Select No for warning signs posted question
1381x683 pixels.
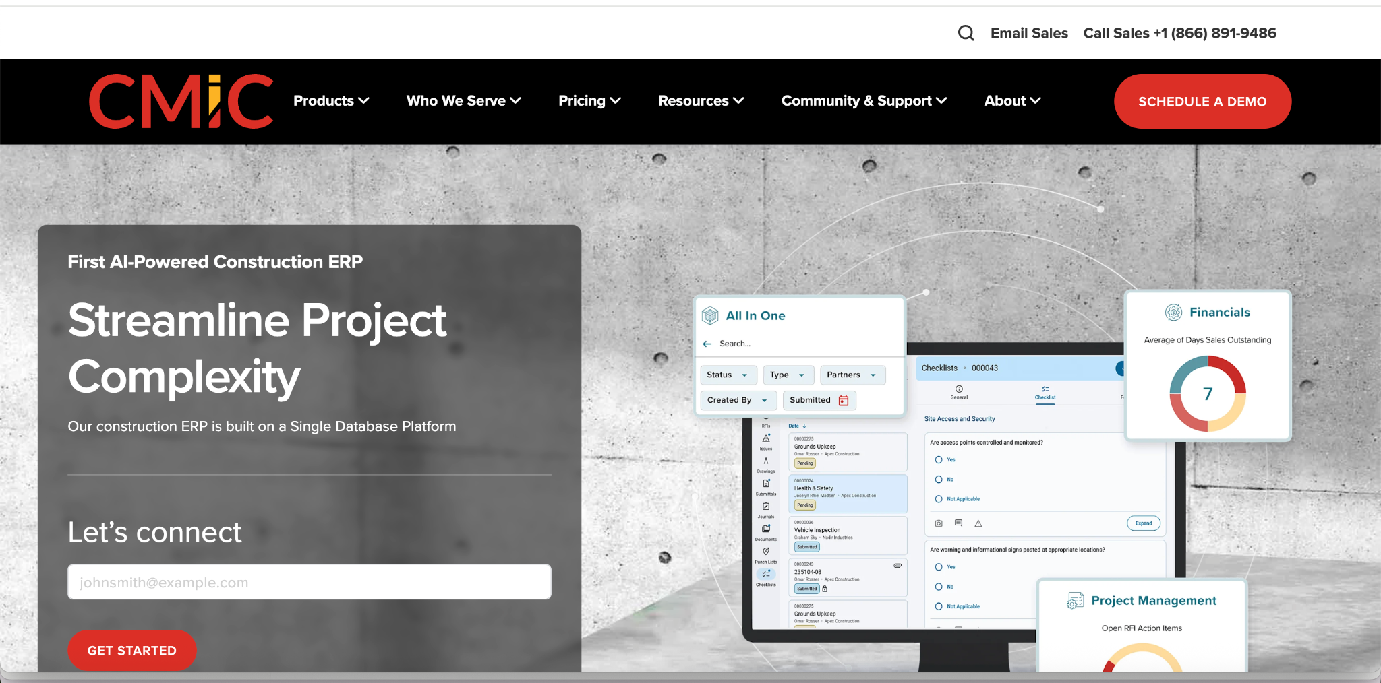(x=939, y=587)
